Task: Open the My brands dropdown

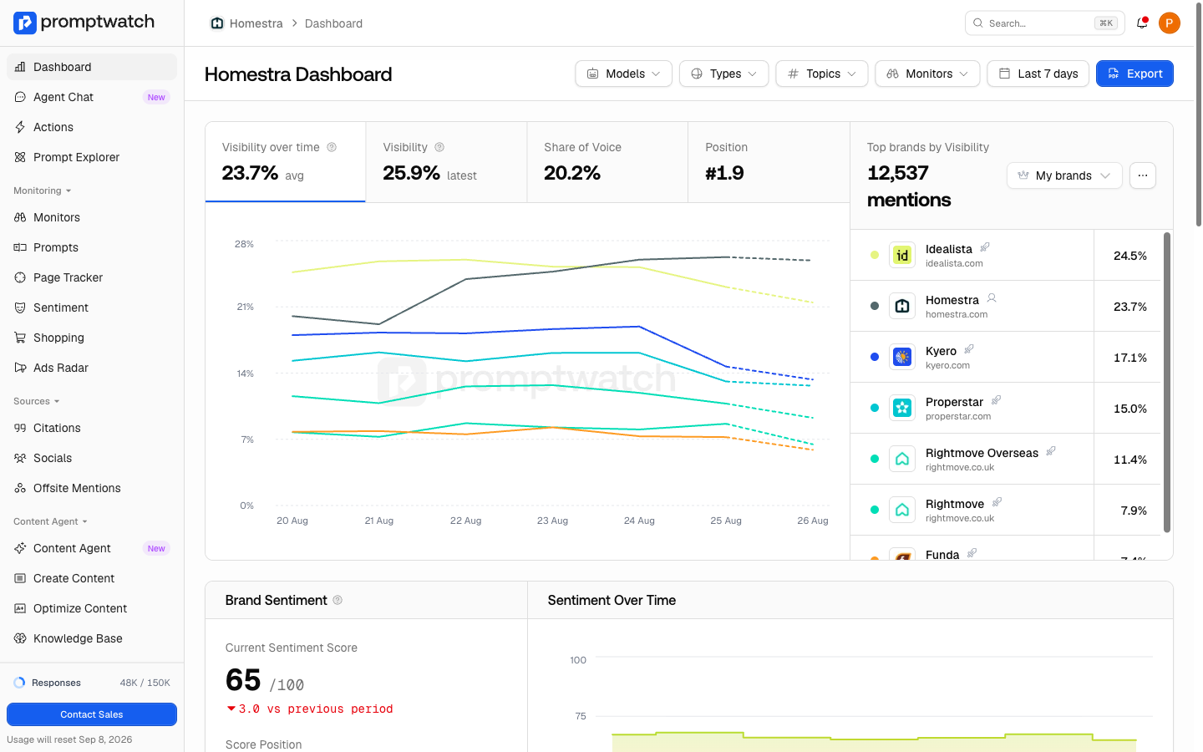Action: [1064, 175]
